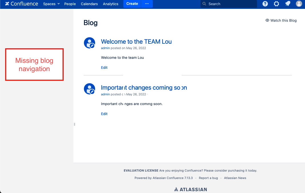Open the Spaces dropdown menu
The width and height of the screenshot is (305, 193).
coord(51,4)
